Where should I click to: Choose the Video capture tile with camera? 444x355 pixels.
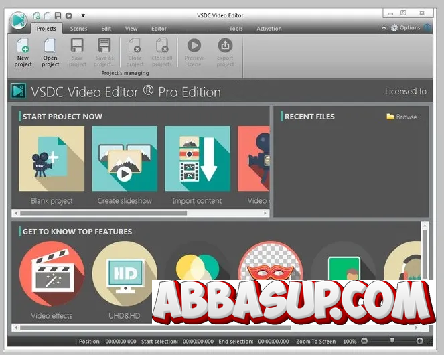[254, 159]
